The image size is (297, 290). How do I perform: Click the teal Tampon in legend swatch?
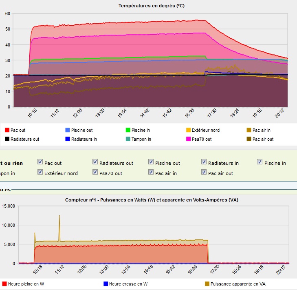(128, 139)
